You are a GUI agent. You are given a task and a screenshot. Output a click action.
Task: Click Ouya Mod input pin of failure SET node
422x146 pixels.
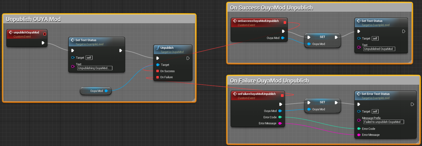[309, 109]
